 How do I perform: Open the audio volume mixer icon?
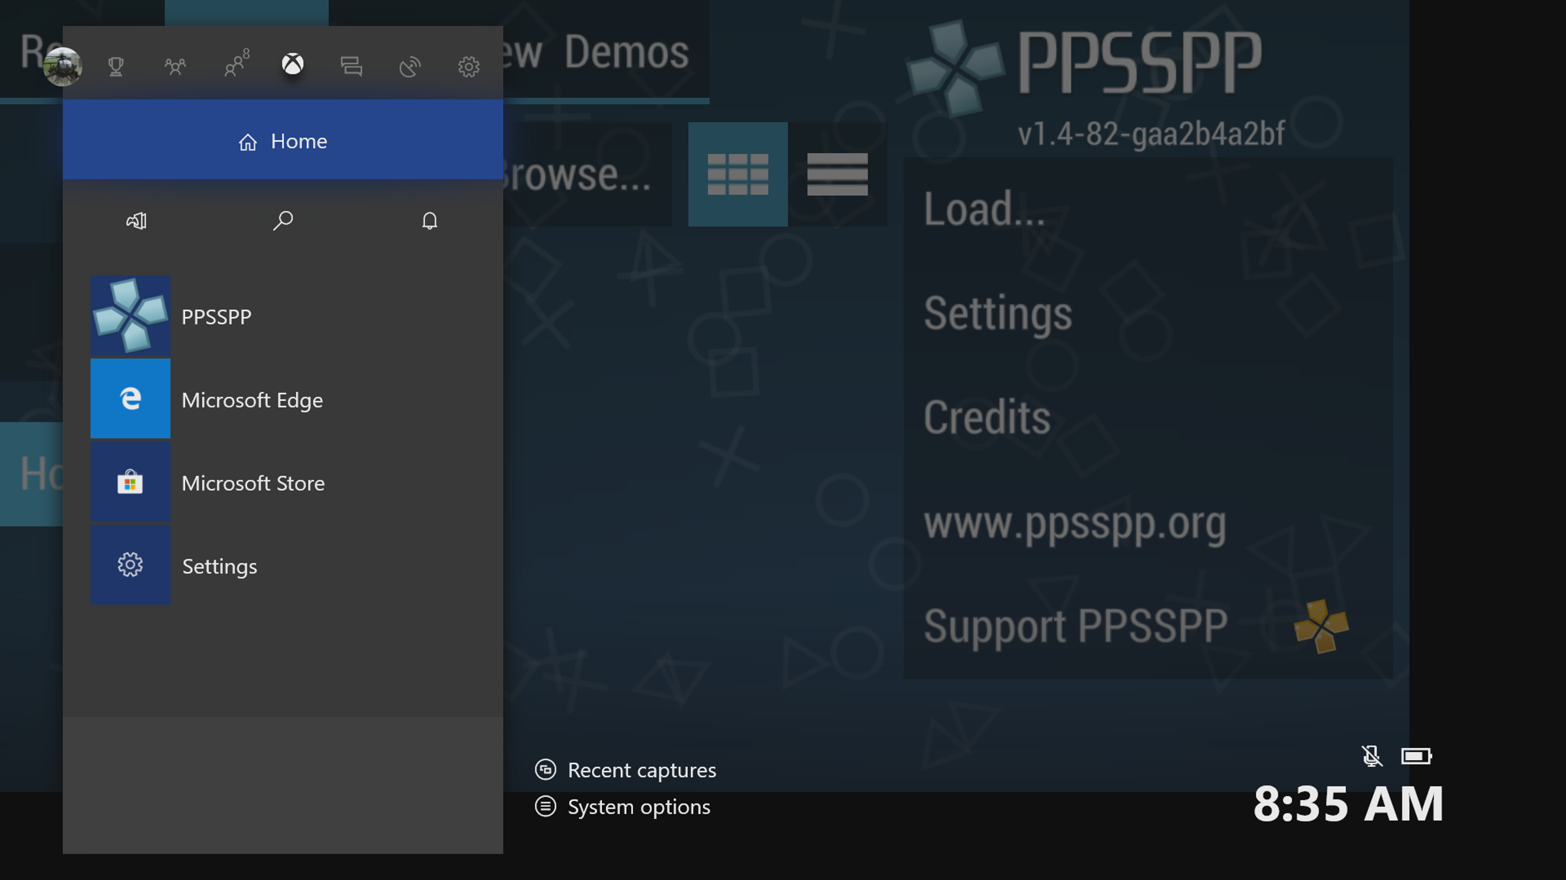pyautogui.click(x=136, y=220)
